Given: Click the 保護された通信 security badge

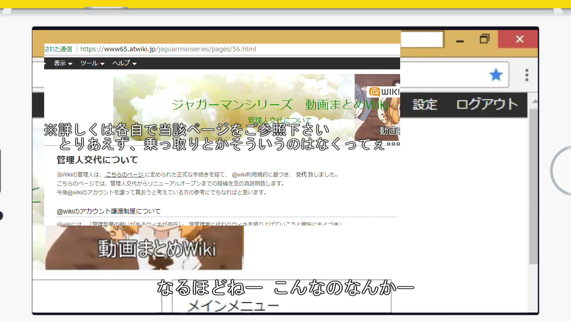Looking at the screenshot, I should point(58,49).
